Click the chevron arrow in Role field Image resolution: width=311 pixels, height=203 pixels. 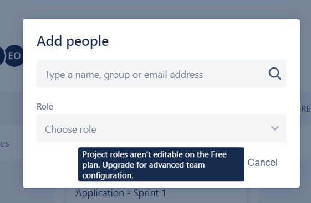(275, 128)
